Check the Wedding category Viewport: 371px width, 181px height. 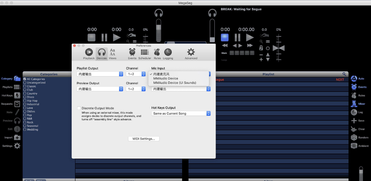(25, 130)
